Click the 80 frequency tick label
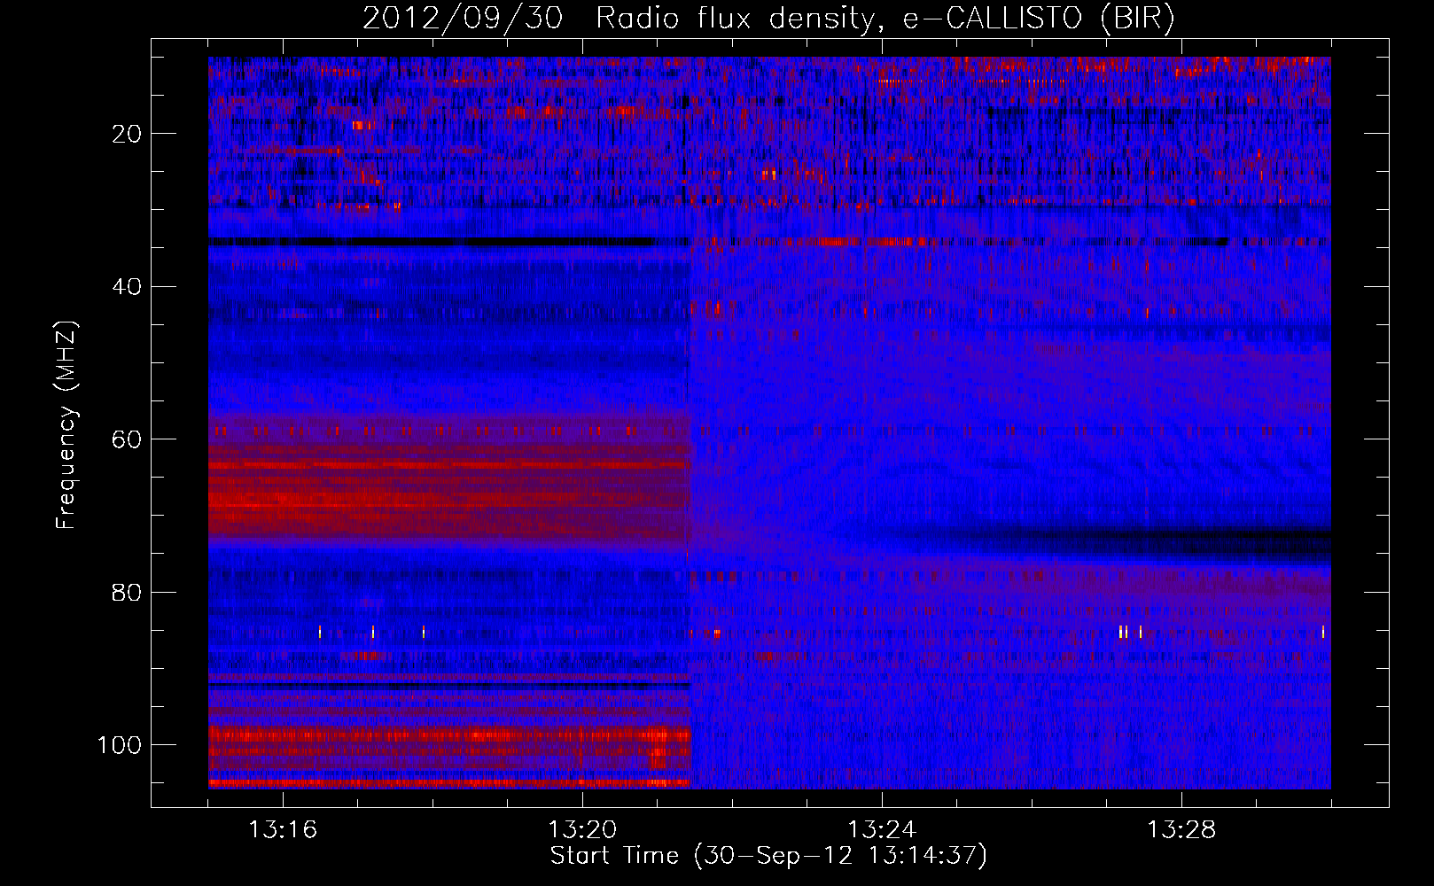The width and height of the screenshot is (1434, 886). [x=128, y=592]
